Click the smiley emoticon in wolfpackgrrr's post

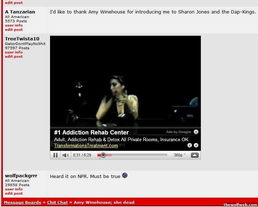[125, 176]
